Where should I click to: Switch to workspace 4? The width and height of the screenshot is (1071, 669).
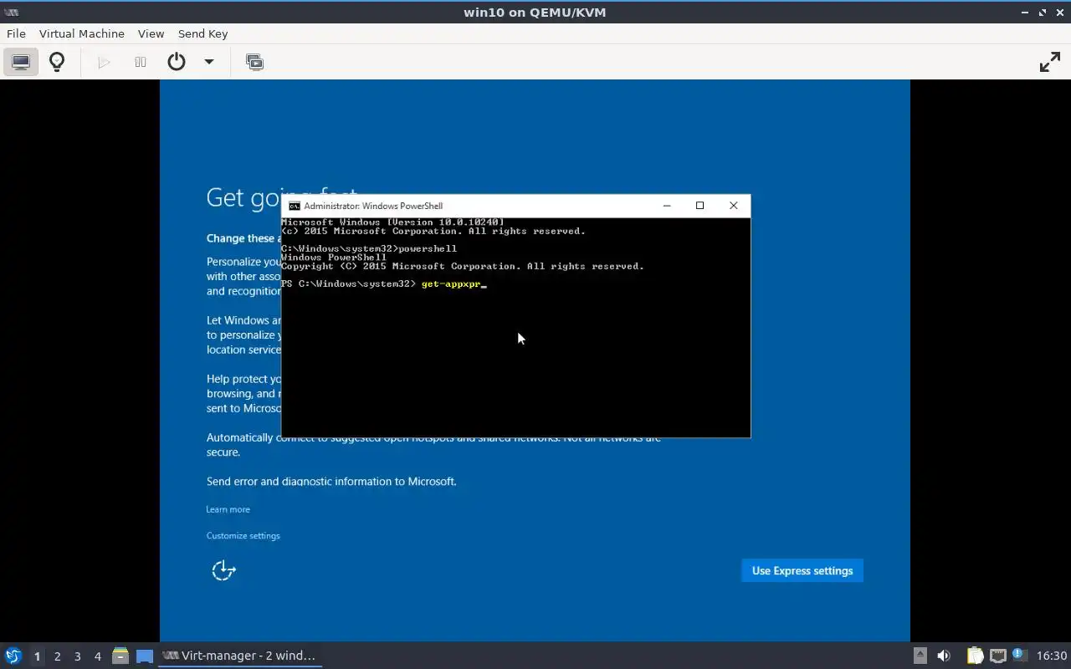98,656
